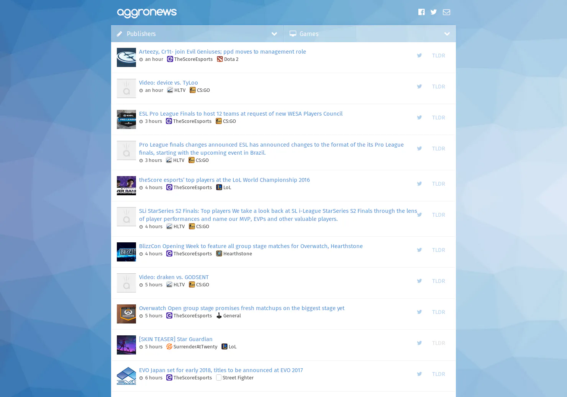Click SurrenderAtTwenty publisher icon
567x397 pixels.
point(169,347)
